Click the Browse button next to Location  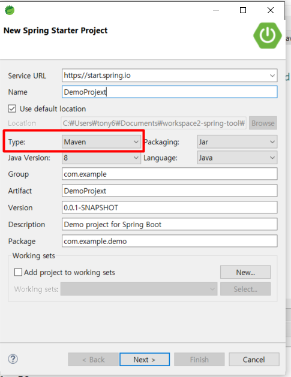(263, 123)
